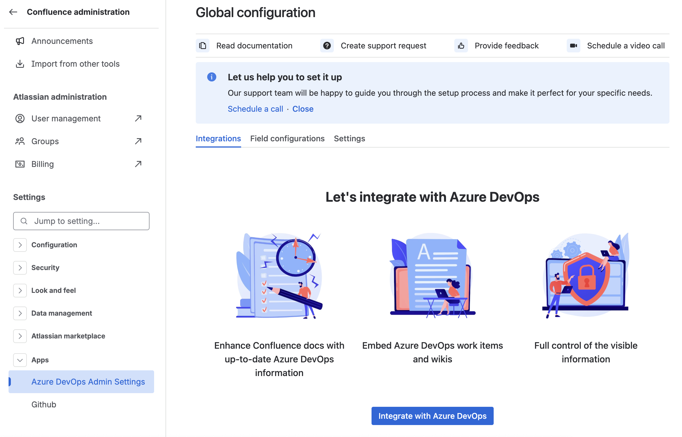The width and height of the screenshot is (682, 437).
Task: Click the security shield illustration
Action: coord(586,275)
